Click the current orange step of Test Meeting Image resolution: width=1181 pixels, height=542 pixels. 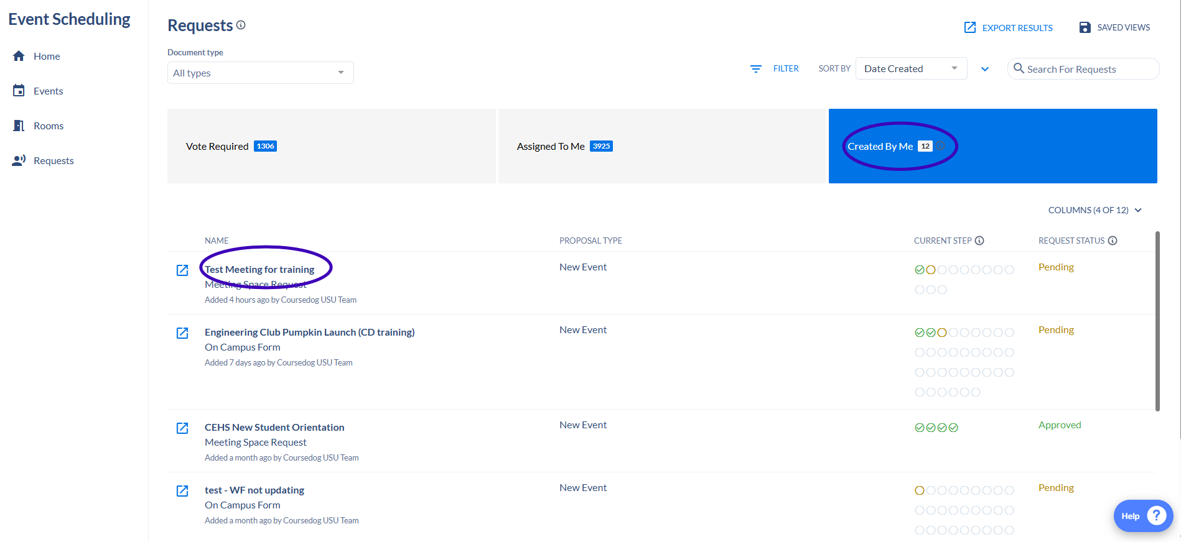pos(931,270)
